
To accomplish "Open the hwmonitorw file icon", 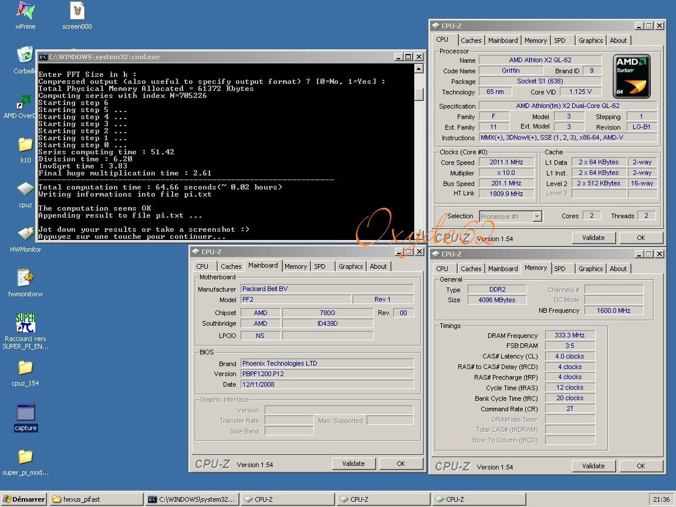I will point(25,278).
